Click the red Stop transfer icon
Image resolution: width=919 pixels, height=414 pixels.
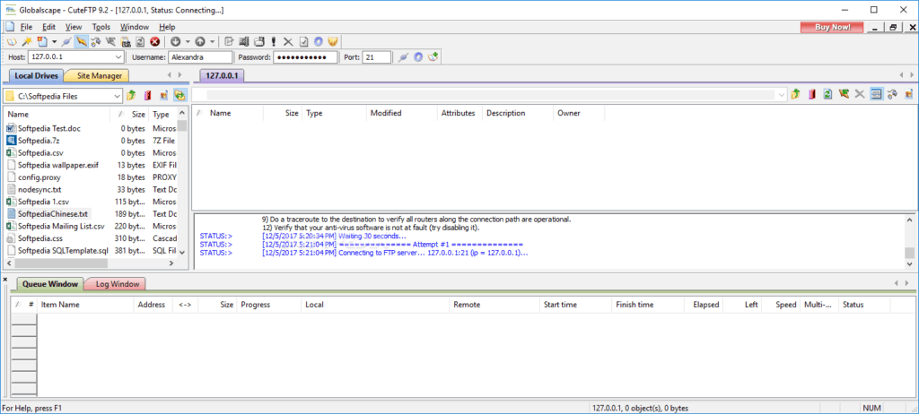click(154, 41)
